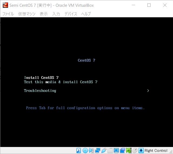
Task: Click the hard disk activity icon
Action: coord(79,150)
